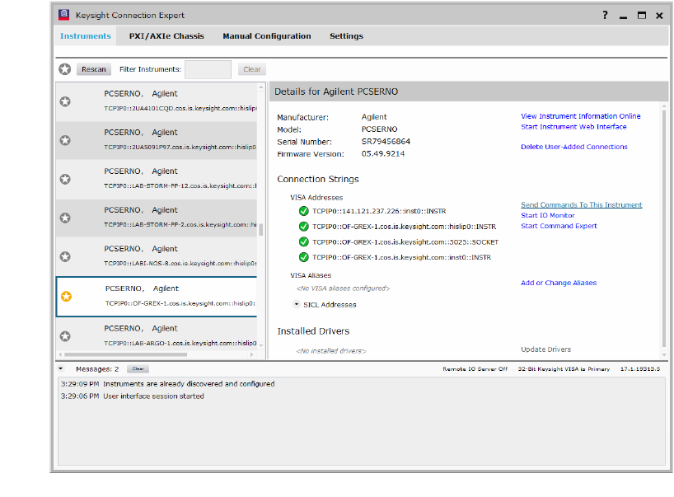Toggle favorite star for LAB-STORM-PP-12 instrument

click(65, 179)
